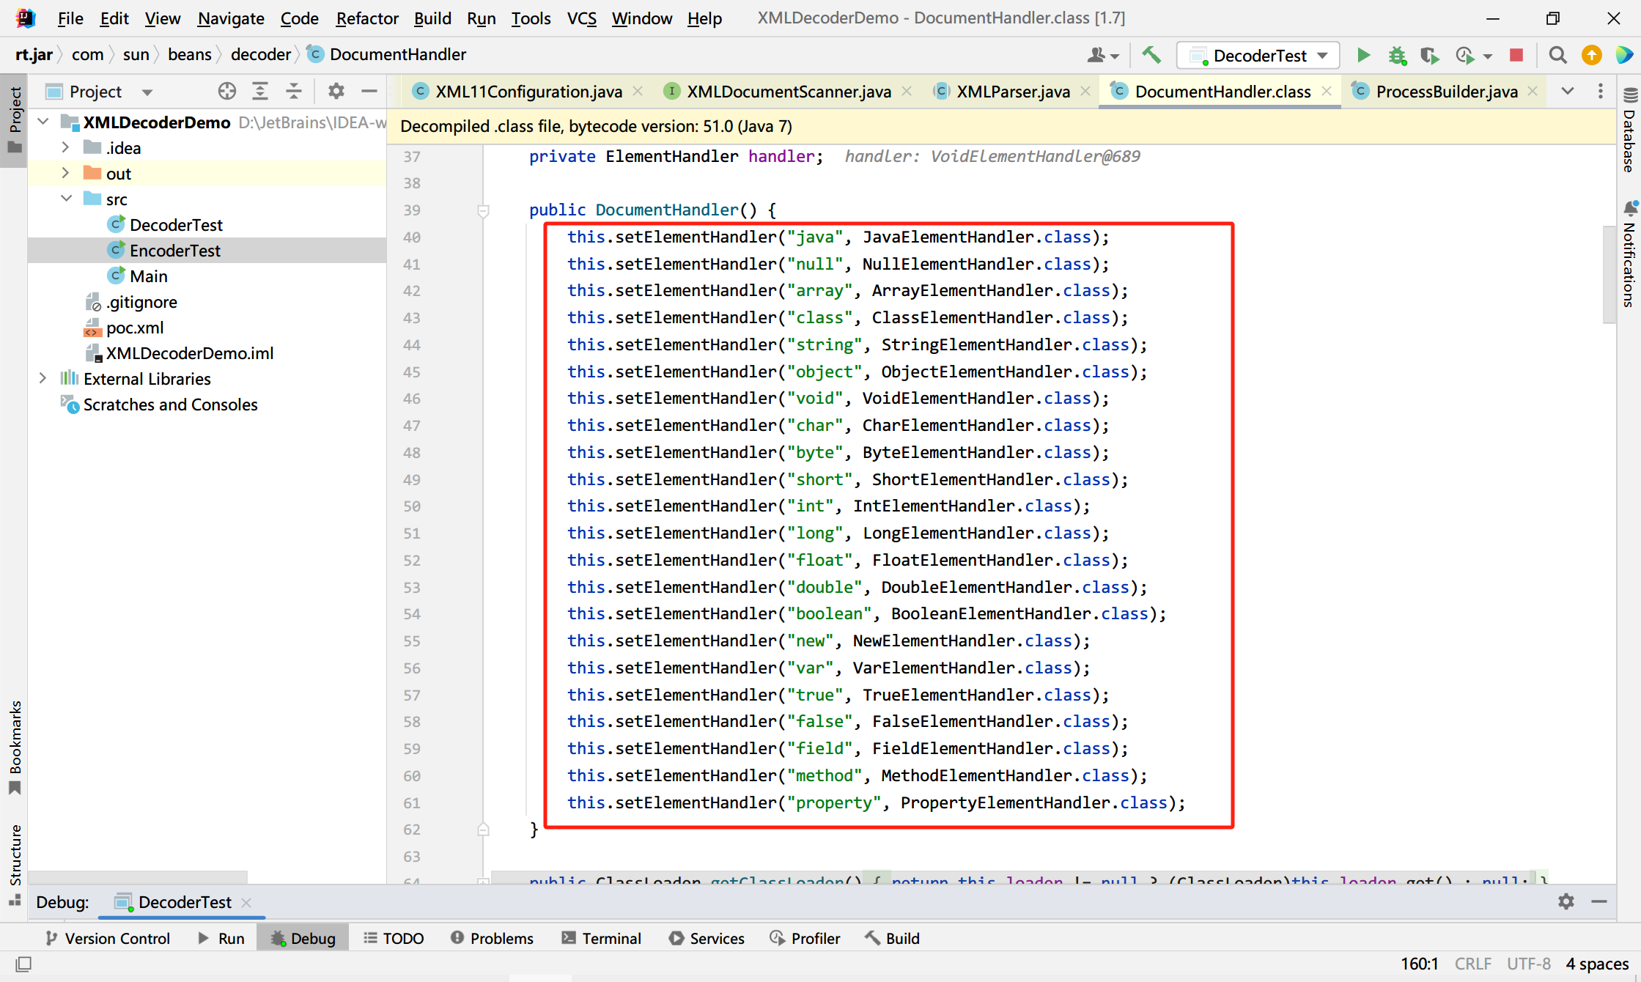Collapse the src folder

(66, 199)
